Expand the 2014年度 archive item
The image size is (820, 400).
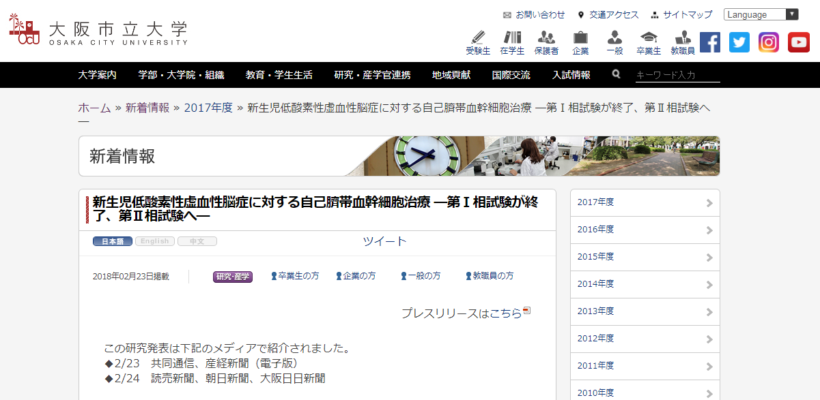point(645,284)
